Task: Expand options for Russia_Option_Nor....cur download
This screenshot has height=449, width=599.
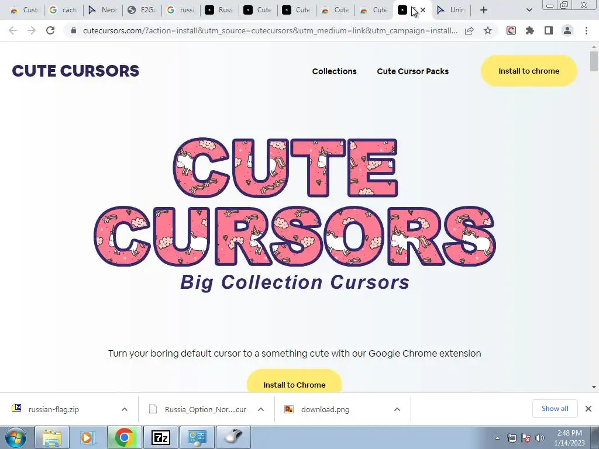Action: click(x=261, y=409)
